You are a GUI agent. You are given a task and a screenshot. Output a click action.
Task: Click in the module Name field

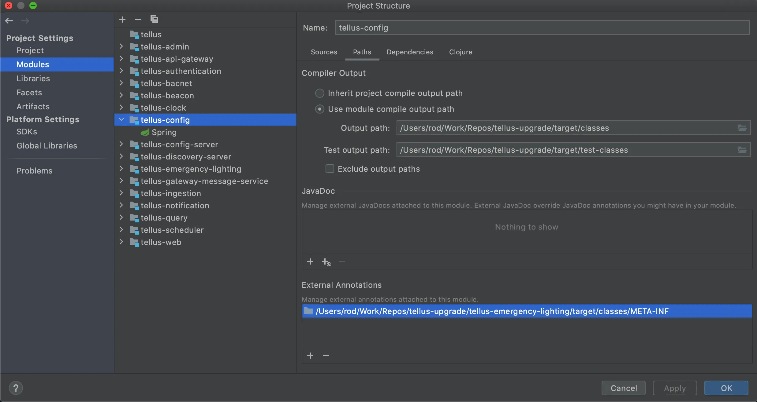pyautogui.click(x=542, y=28)
